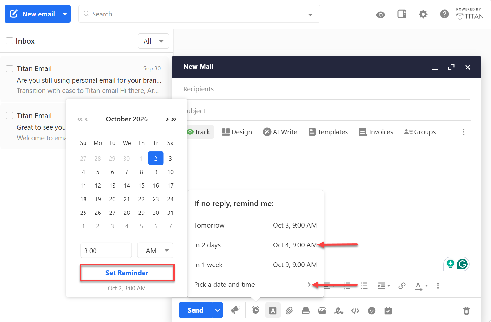
Task: Choose the 'In 2 days' reminder option
Action: tap(256, 245)
